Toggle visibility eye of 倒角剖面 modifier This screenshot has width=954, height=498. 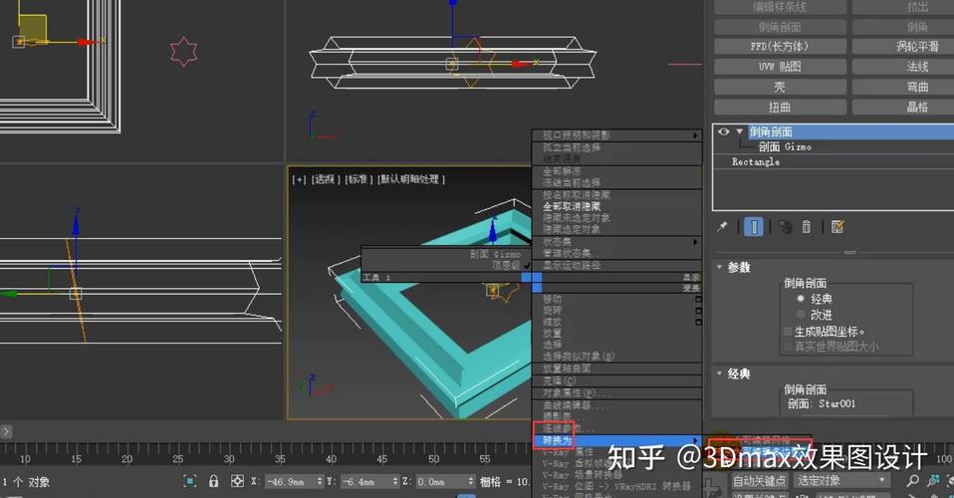click(723, 131)
